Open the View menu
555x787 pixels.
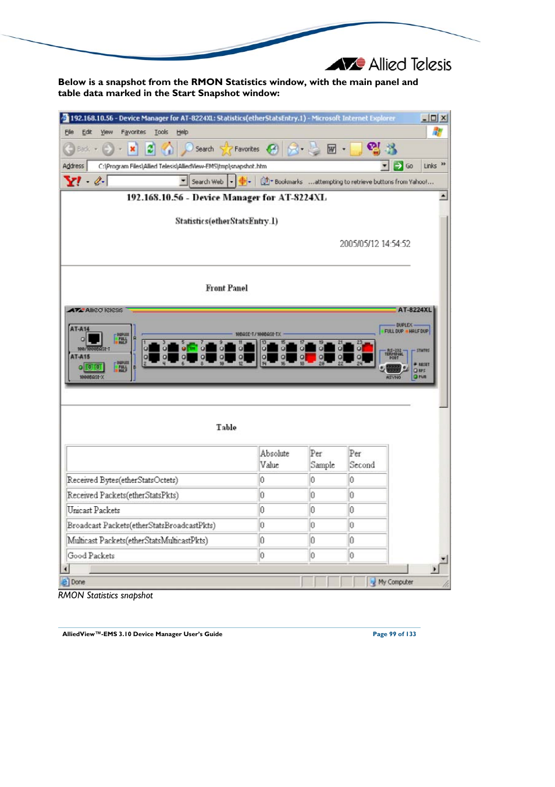[x=106, y=132]
